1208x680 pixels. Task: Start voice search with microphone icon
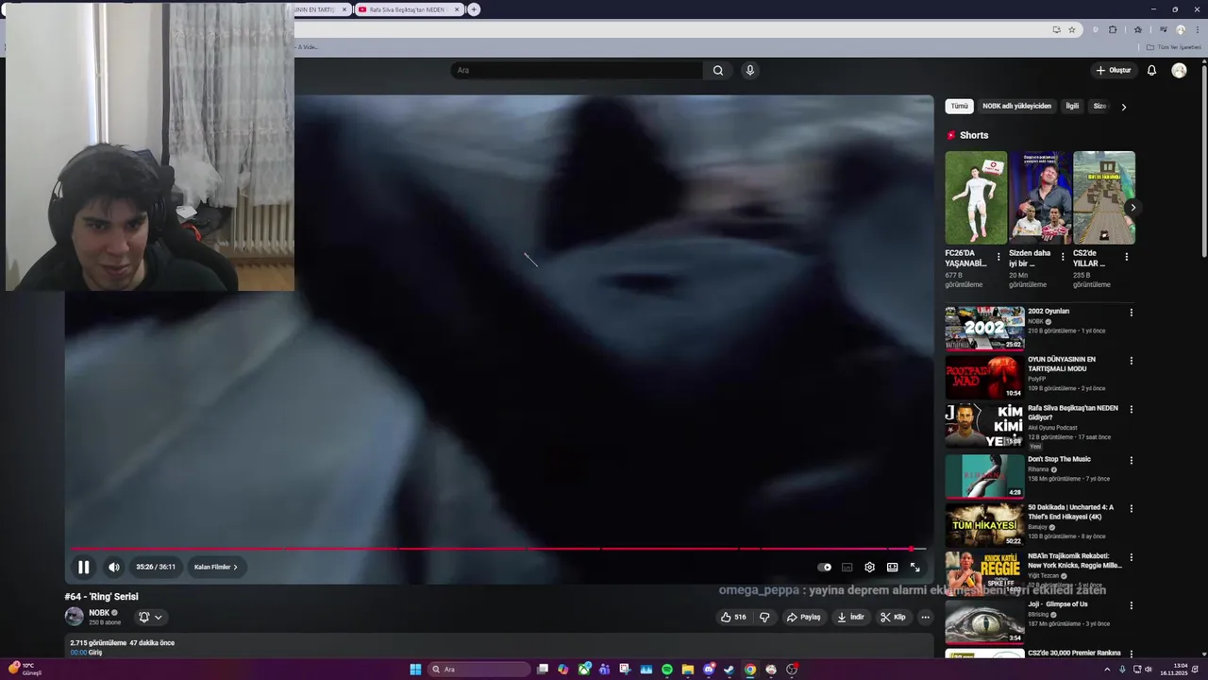coord(749,70)
